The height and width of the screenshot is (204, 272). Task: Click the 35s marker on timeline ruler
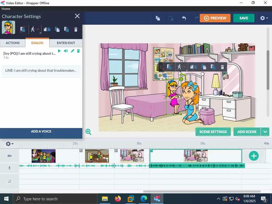tap(203, 143)
